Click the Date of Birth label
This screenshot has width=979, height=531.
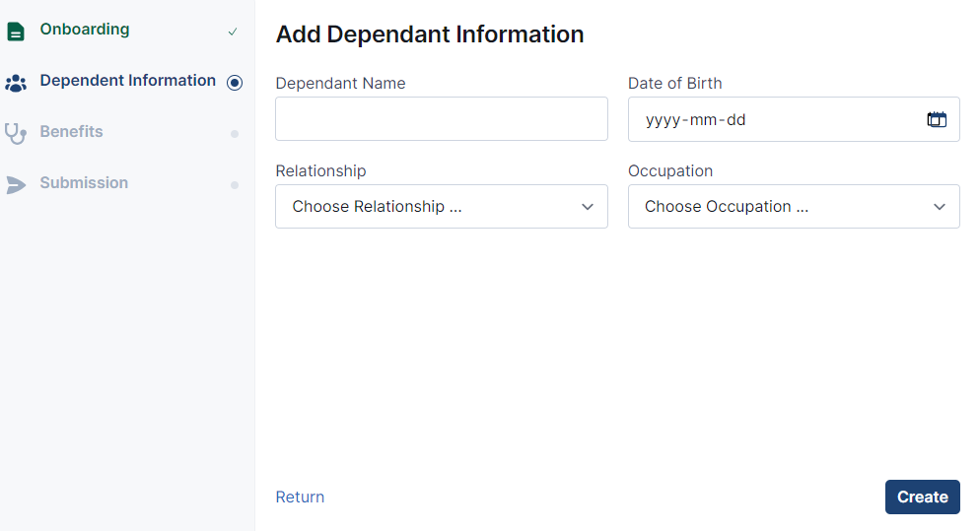[675, 83]
